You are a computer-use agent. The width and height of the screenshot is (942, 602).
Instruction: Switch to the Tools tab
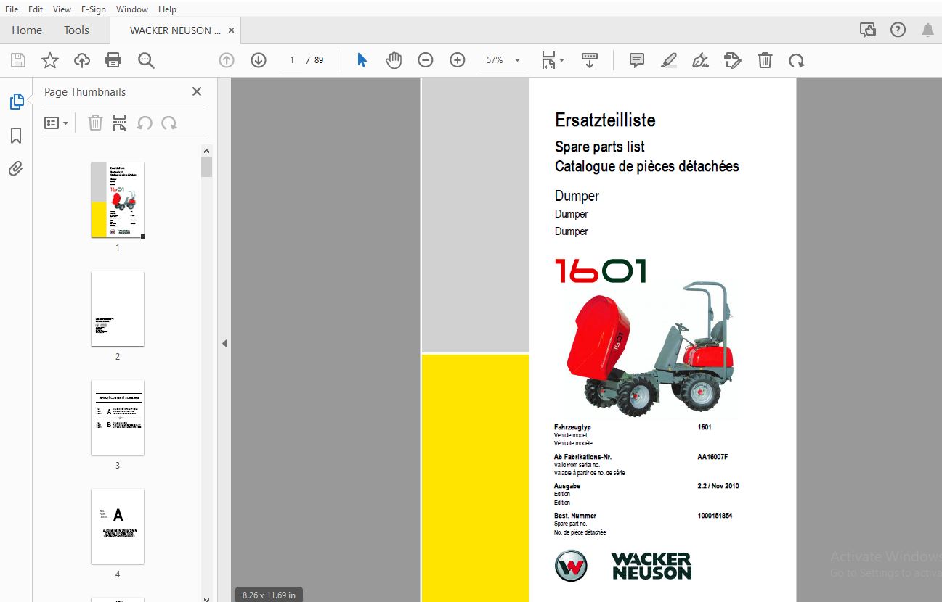tap(76, 30)
